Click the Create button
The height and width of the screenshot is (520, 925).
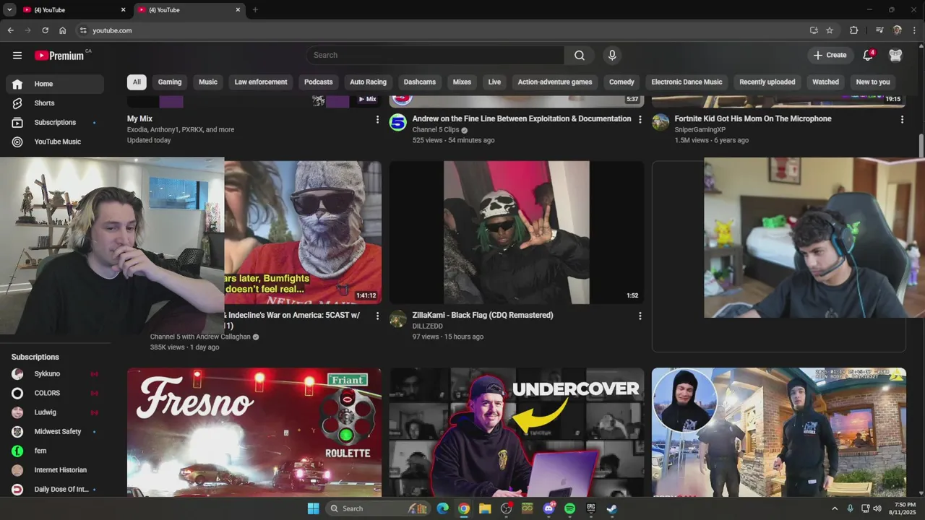coord(830,56)
